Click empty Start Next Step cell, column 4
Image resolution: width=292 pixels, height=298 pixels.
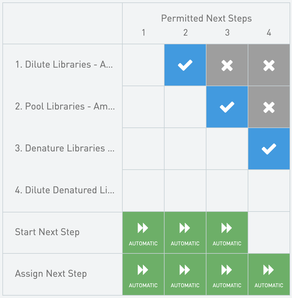[x=269, y=233]
